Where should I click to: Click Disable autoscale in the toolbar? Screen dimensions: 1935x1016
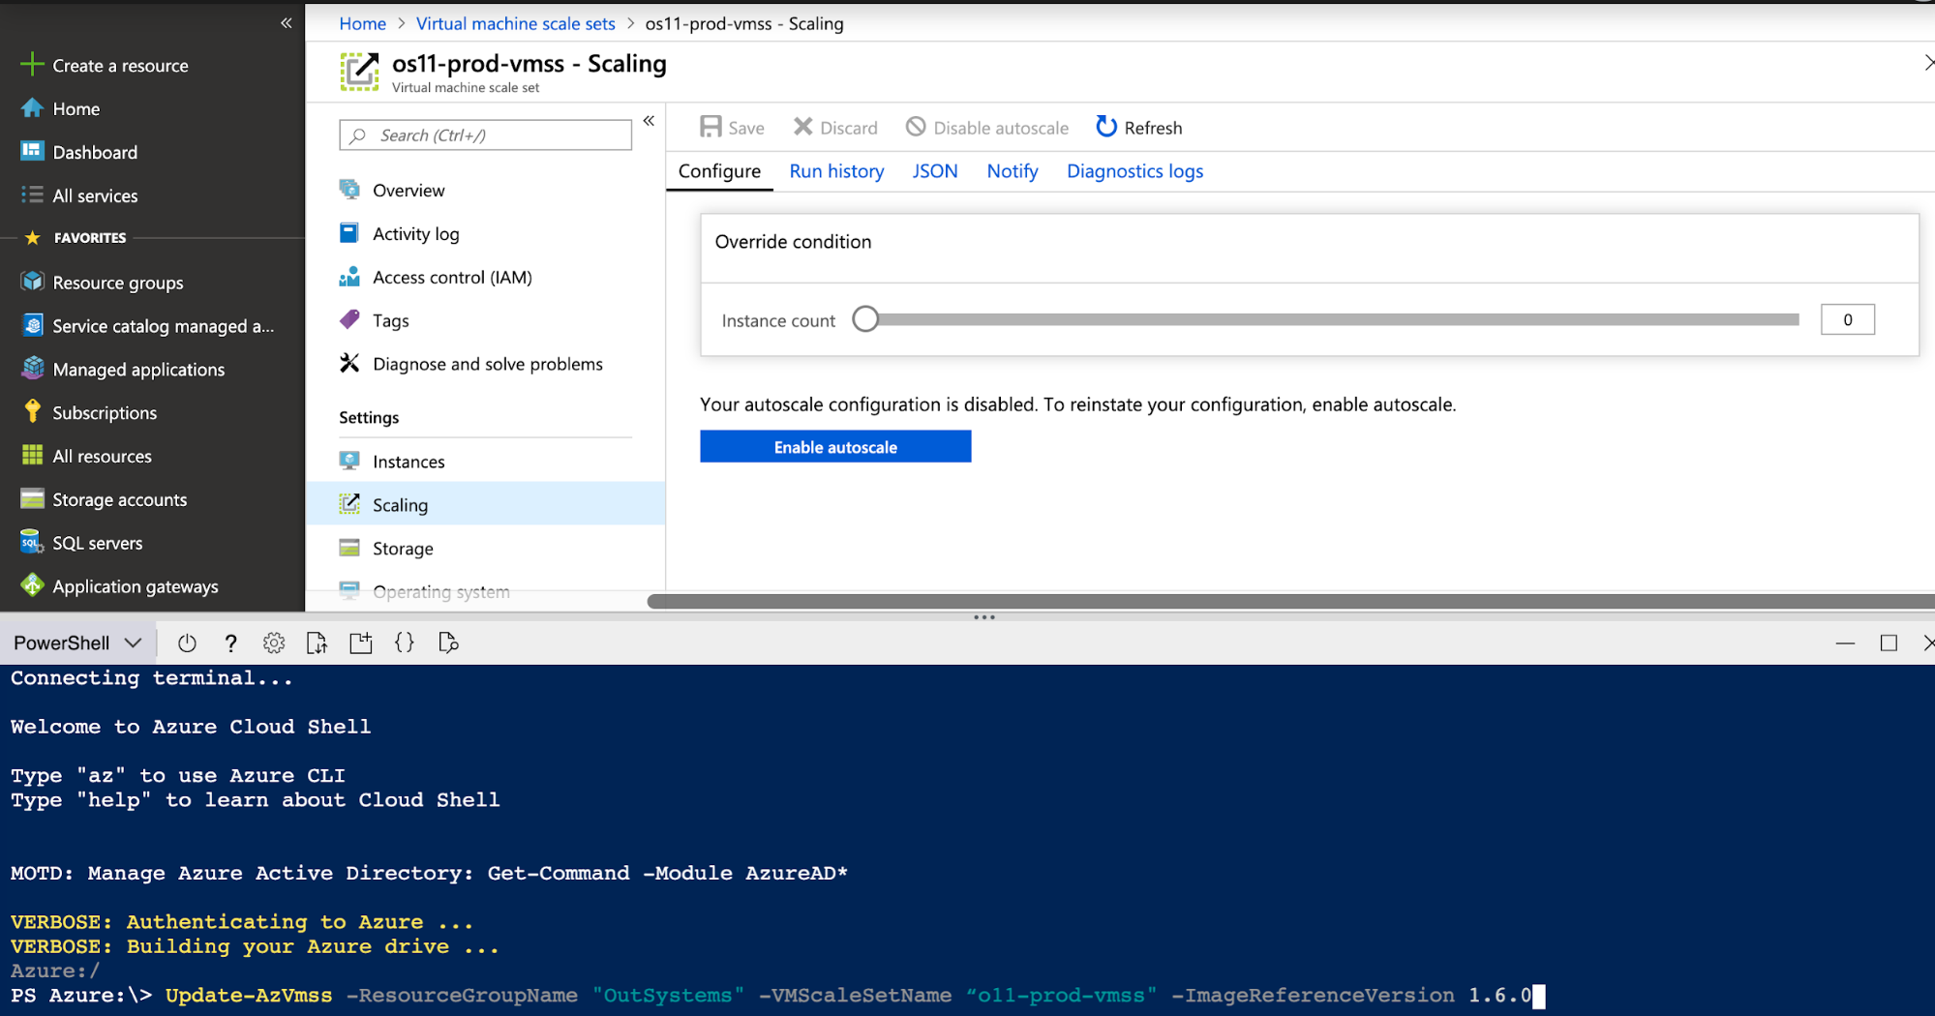point(986,127)
